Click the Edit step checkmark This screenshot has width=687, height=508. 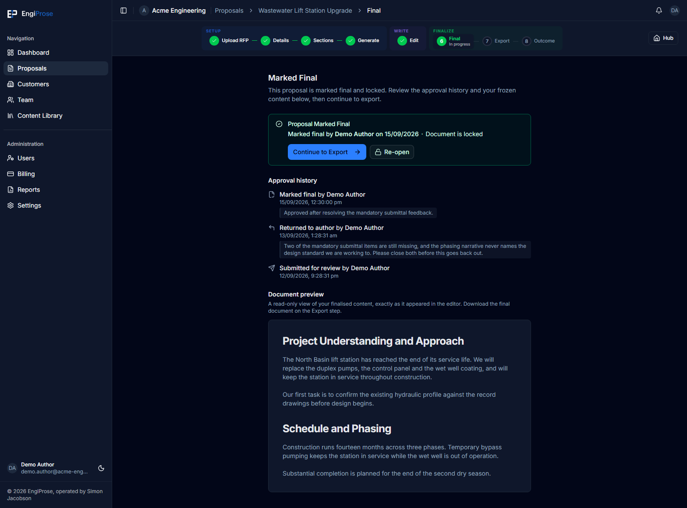(x=402, y=41)
